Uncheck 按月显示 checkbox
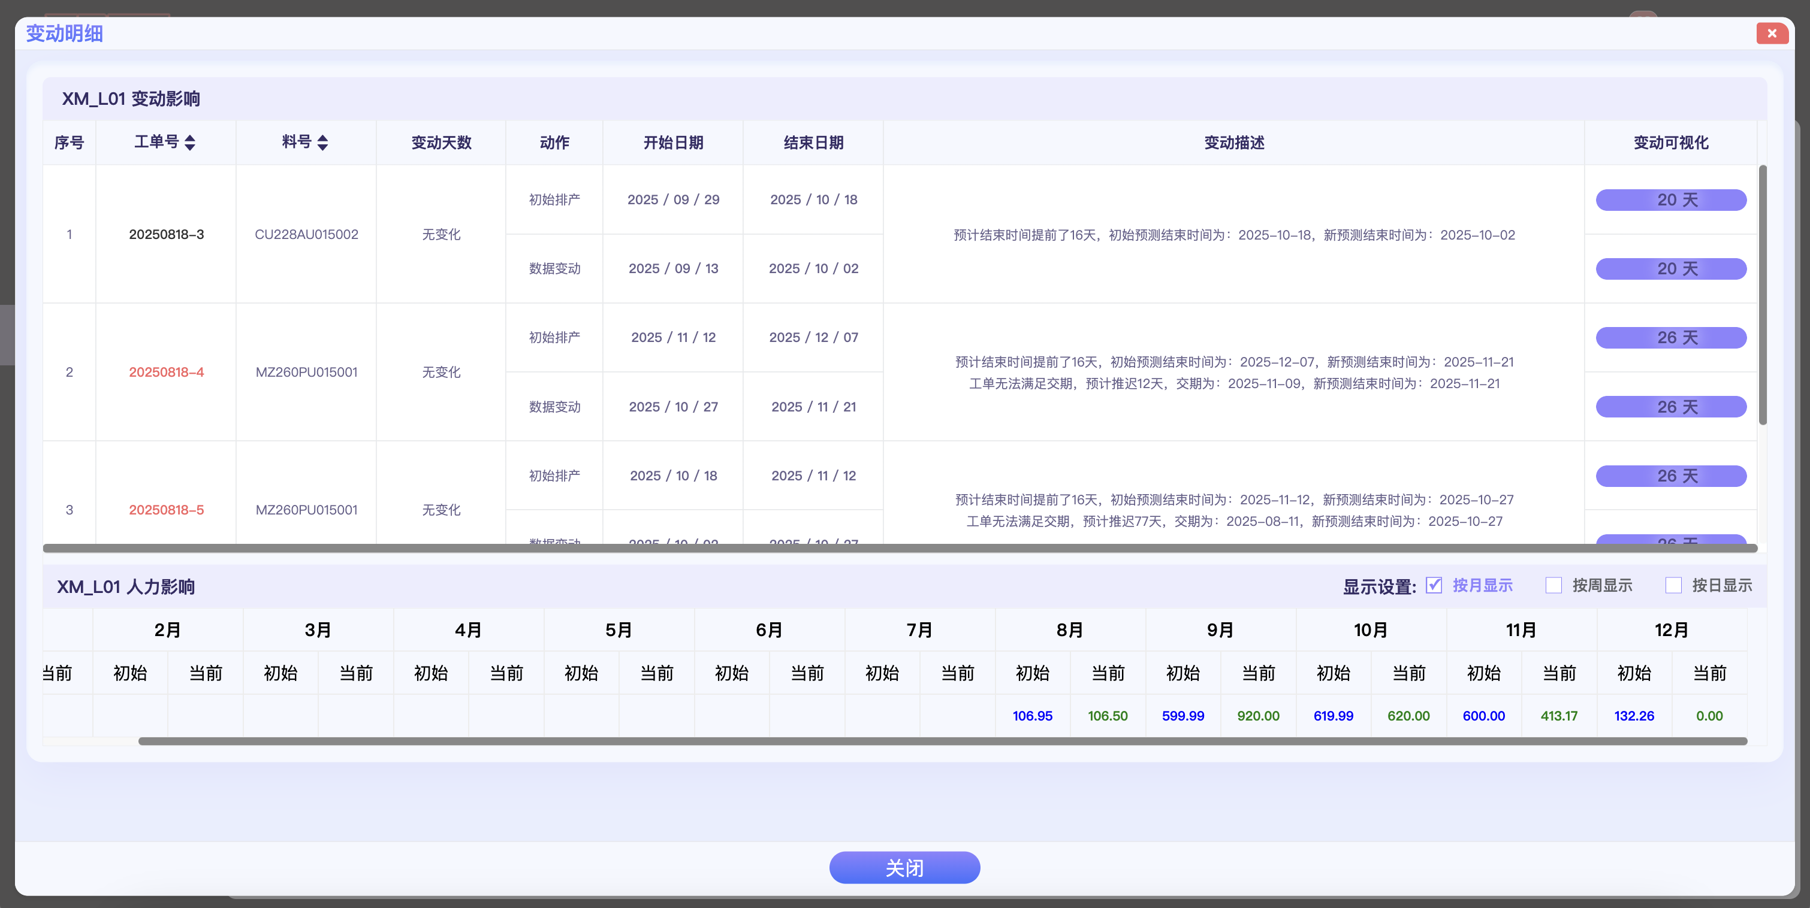1810x908 pixels. 1434,585
